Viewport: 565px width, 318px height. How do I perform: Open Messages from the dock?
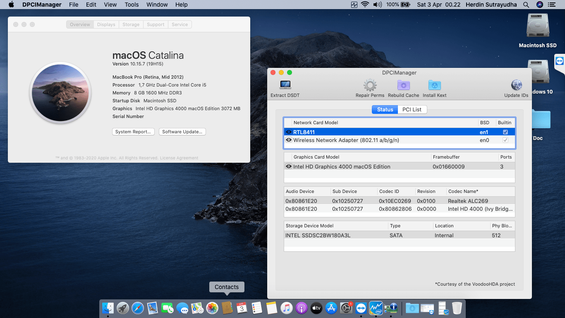[182, 308]
